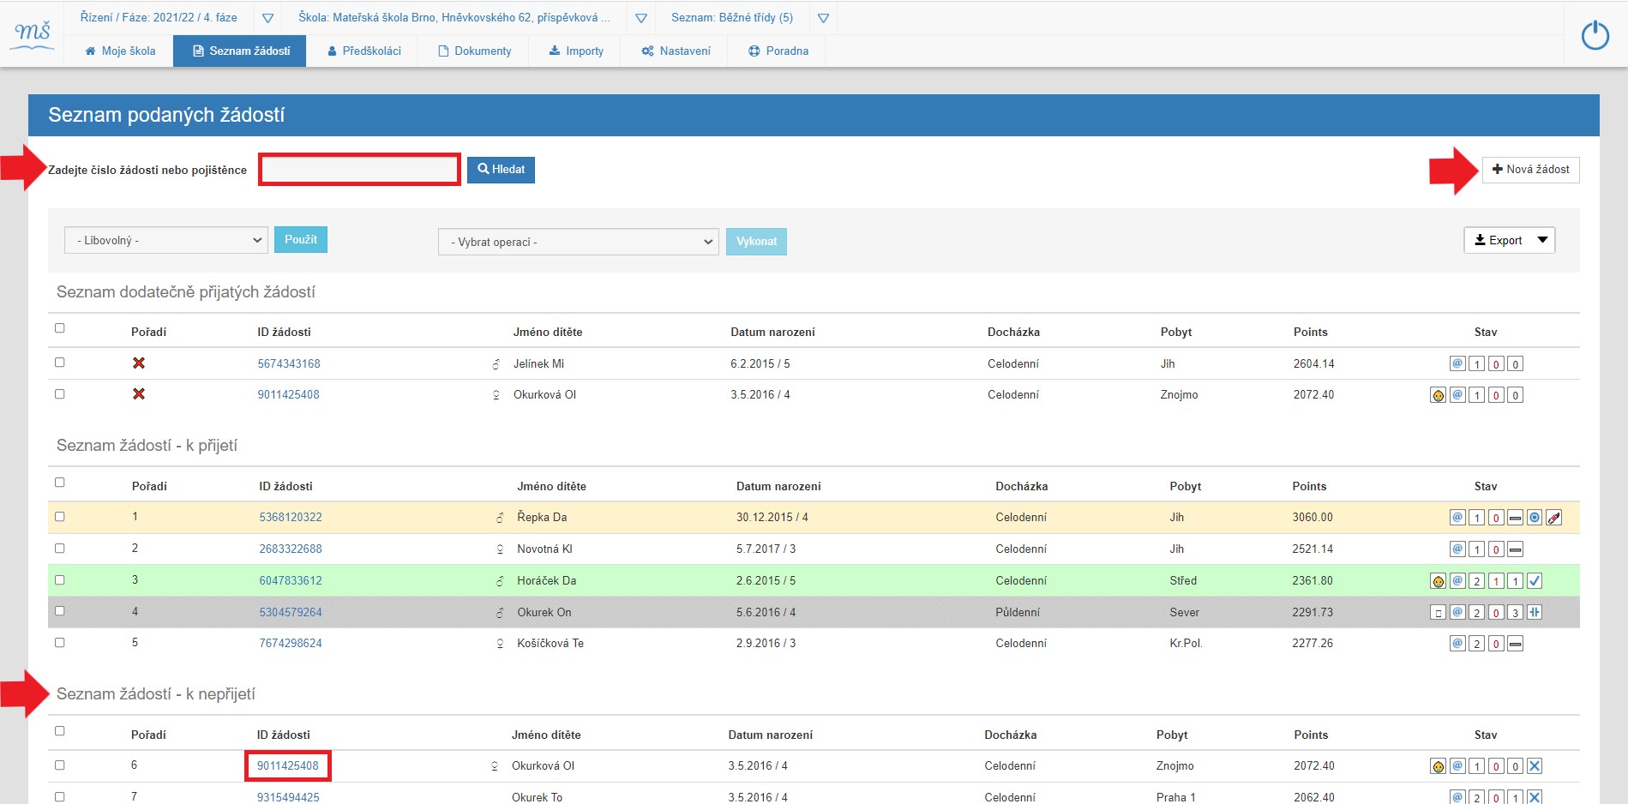1628x804 pixels.
Task: Click the female gender icon beside Novotná Kl
Action: pos(500,549)
